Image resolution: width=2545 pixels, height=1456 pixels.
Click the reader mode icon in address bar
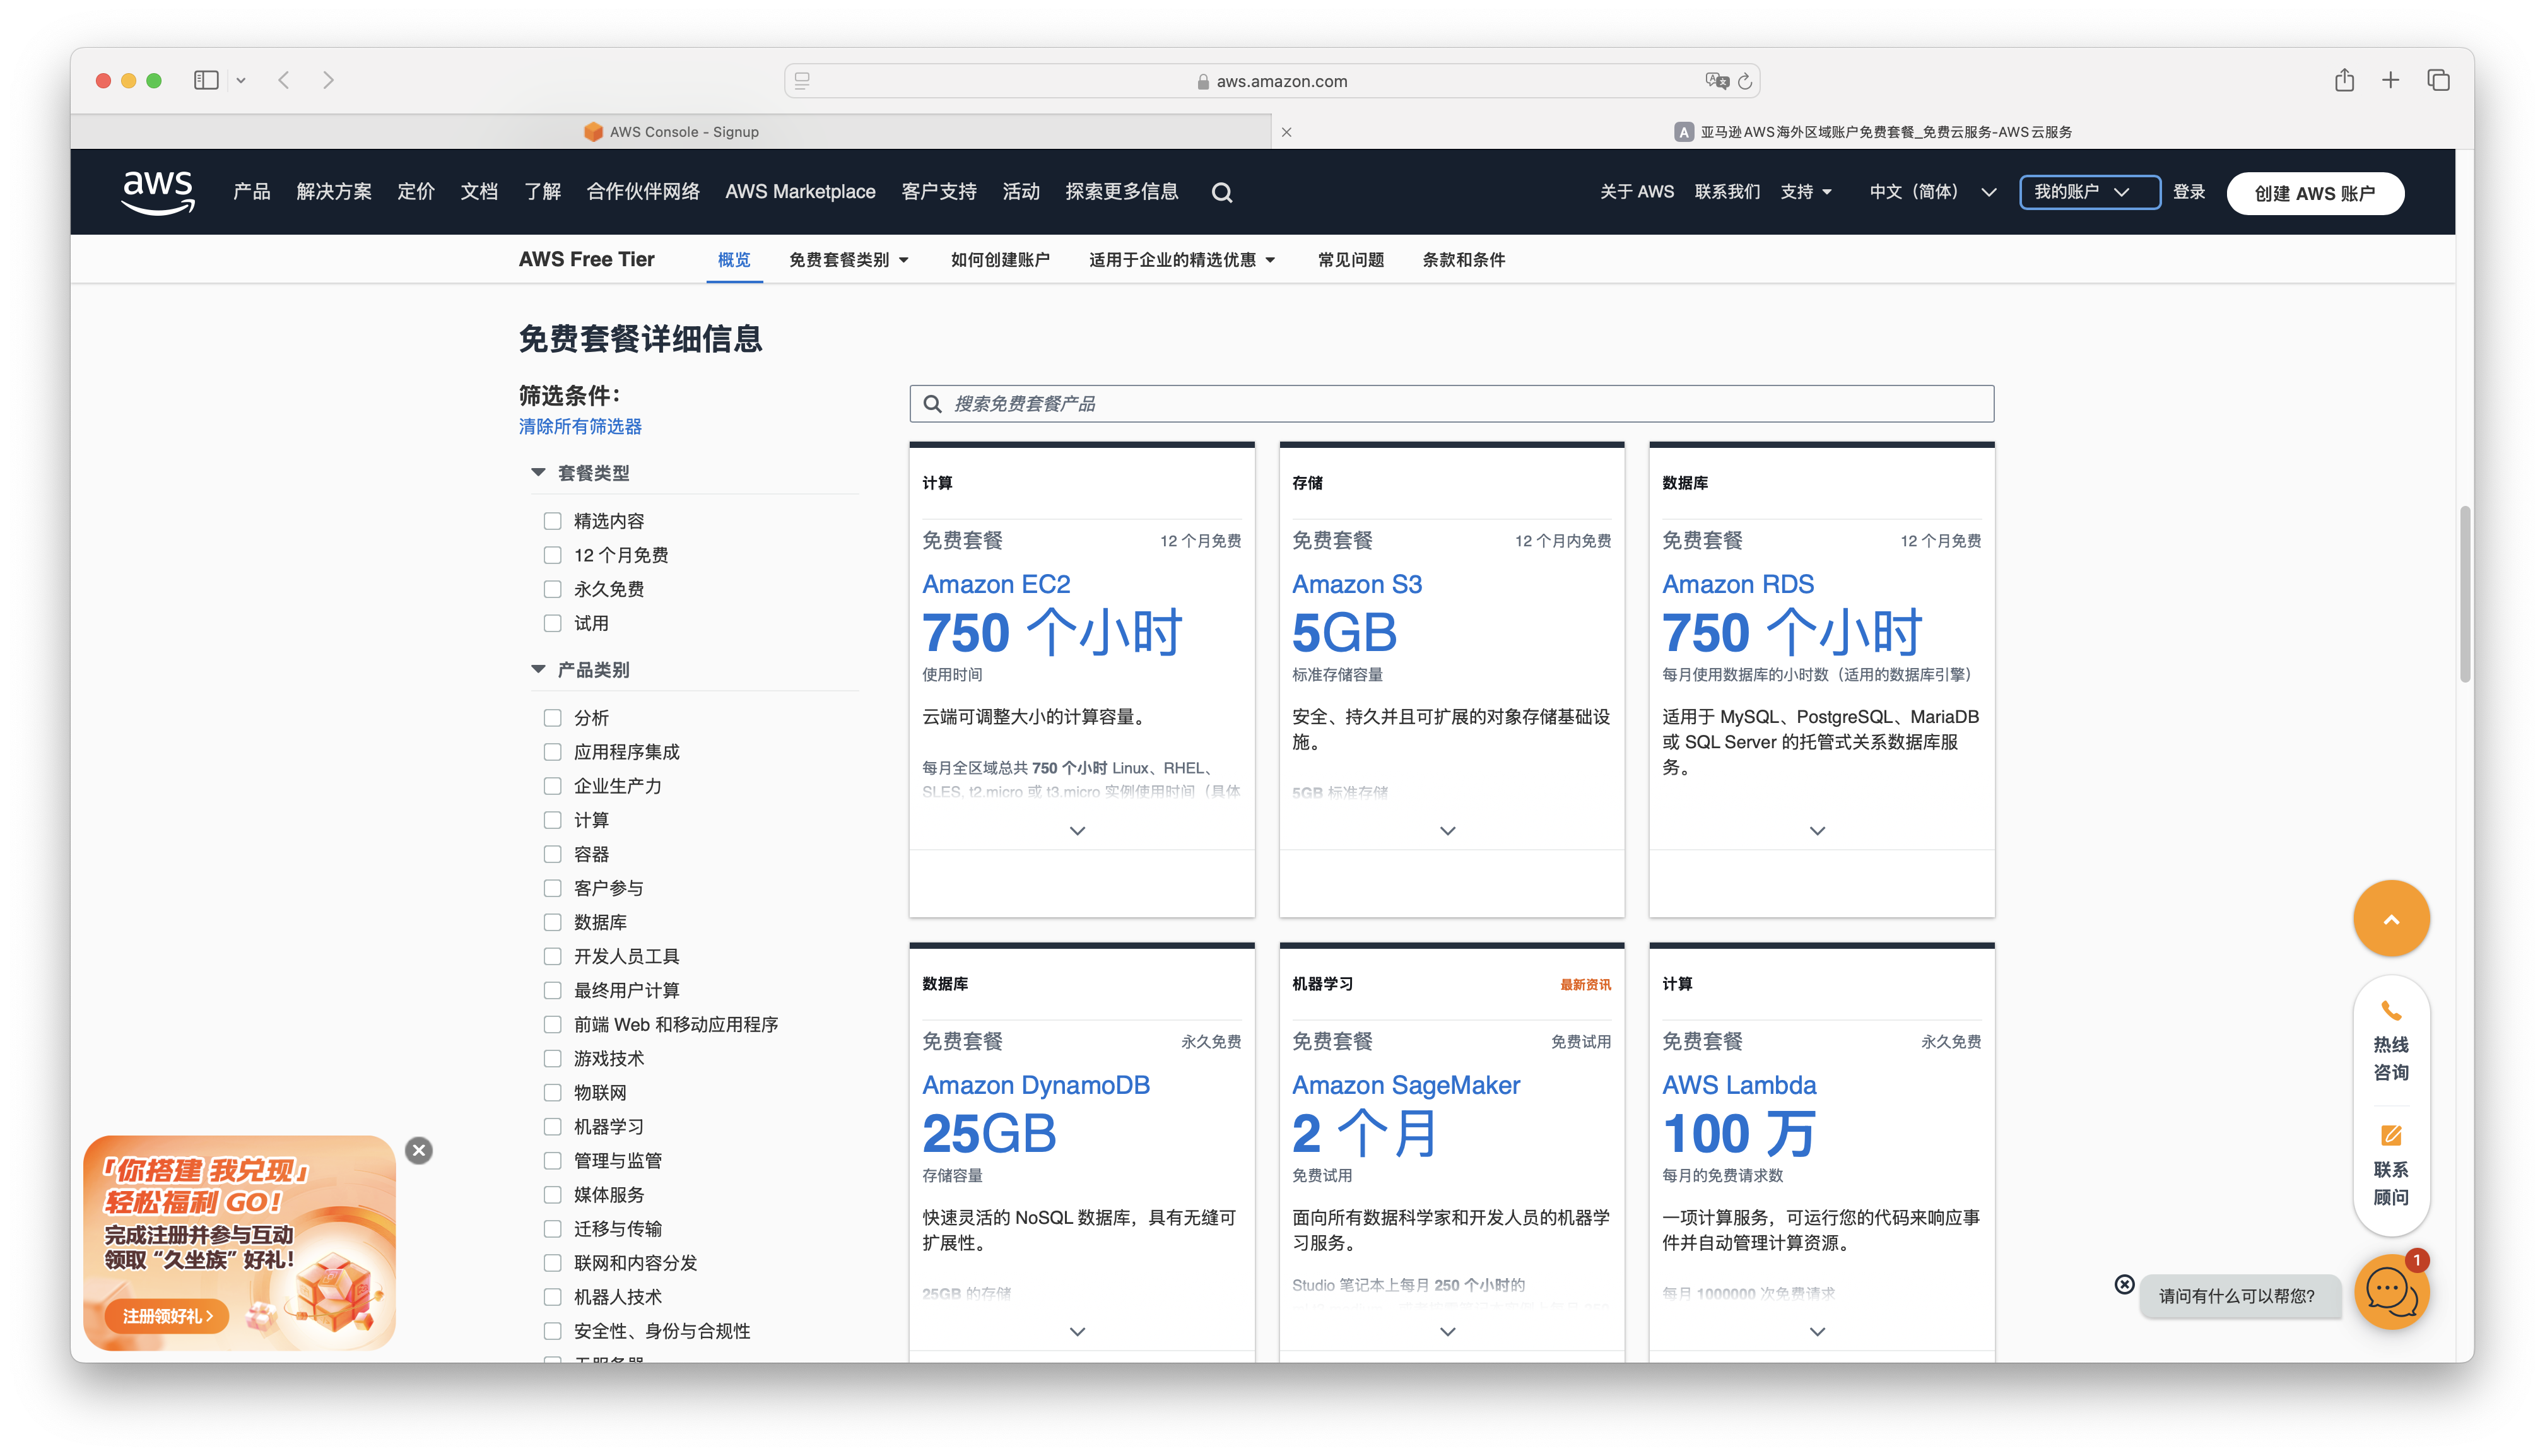[802, 81]
